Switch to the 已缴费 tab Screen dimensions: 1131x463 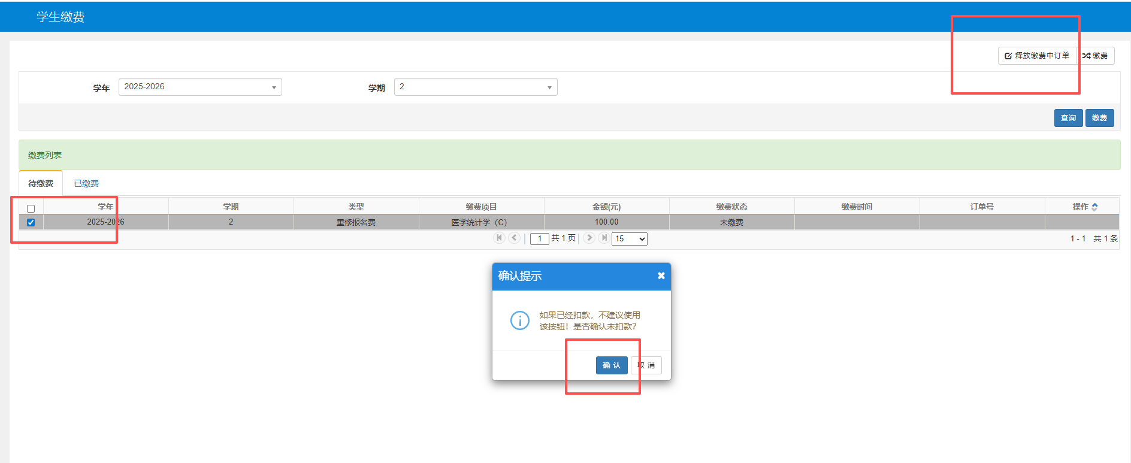pyautogui.click(x=86, y=183)
